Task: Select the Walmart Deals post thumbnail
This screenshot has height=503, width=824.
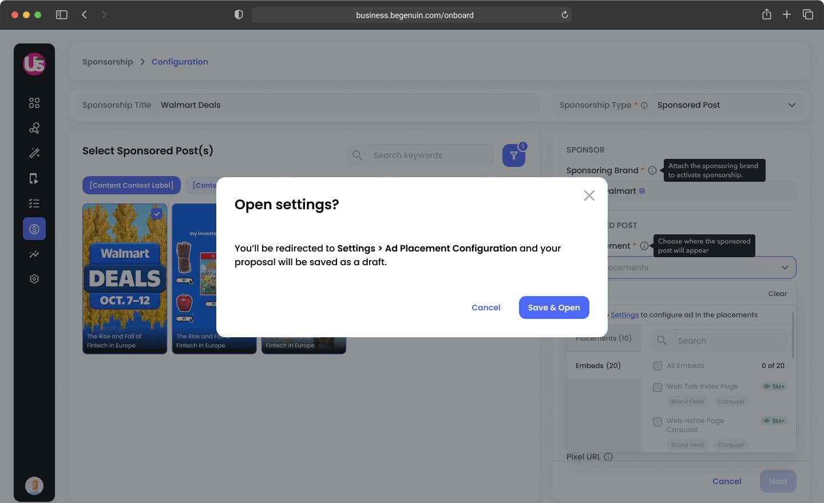Action: 125,279
